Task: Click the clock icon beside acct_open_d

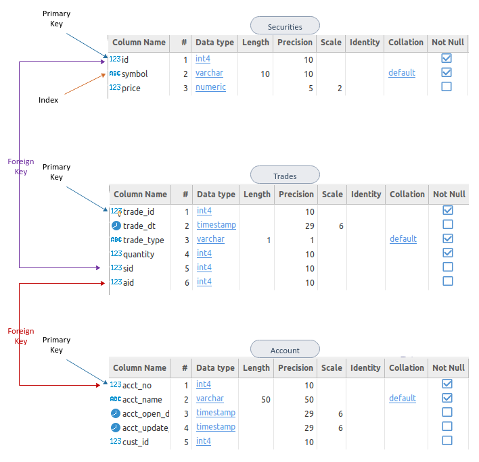Action: click(x=115, y=413)
